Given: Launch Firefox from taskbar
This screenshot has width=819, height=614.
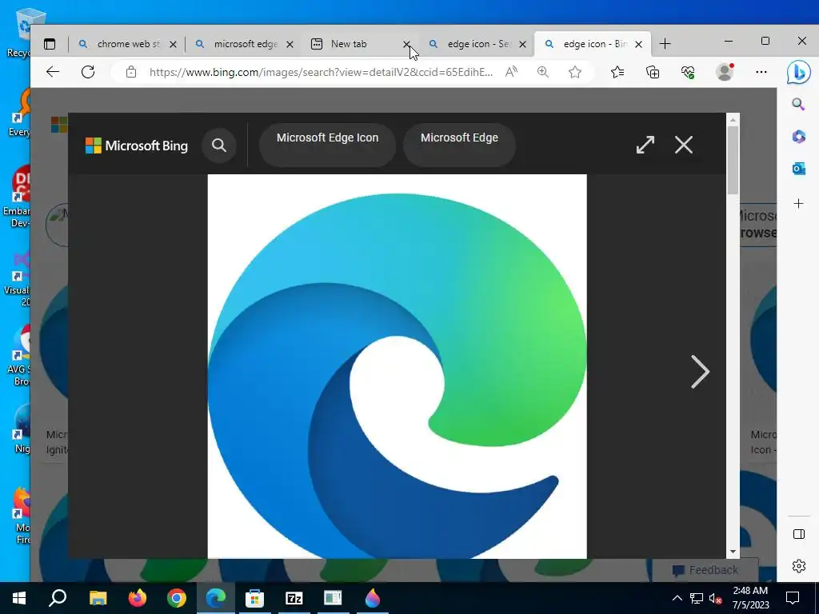Looking at the screenshot, I should (x=138, y=598).
